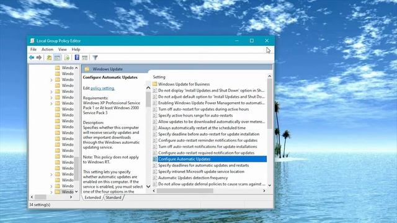Click the settings list scroll-down arrow
The width and height of the screenshot is (397, 223).
(x=270, y=185)
